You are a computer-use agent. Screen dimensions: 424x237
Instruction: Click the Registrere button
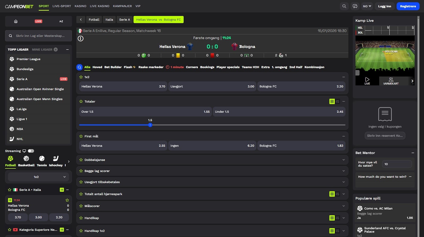pyautogui.click(x=408, y=6)
